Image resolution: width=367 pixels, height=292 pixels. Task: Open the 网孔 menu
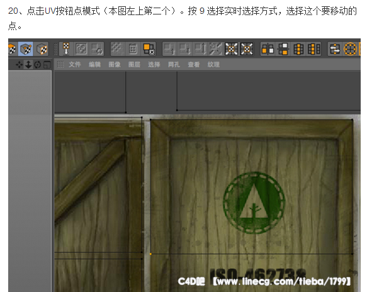[174, 64]
